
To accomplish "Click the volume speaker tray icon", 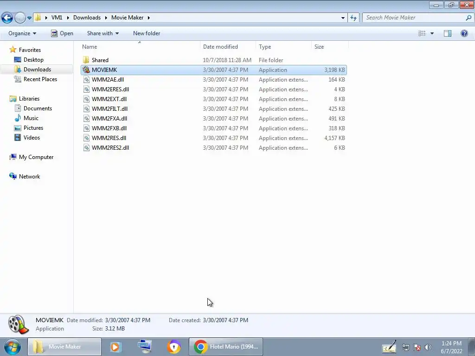I will [x=428, y=347].
